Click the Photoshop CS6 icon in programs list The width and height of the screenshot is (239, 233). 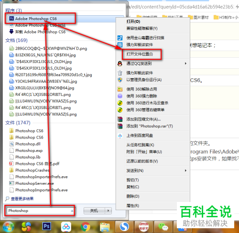pos(11,19)
